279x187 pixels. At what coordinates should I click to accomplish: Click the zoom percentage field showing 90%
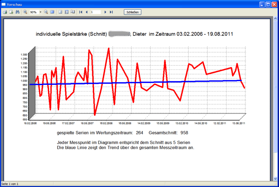tap(34, 12)
